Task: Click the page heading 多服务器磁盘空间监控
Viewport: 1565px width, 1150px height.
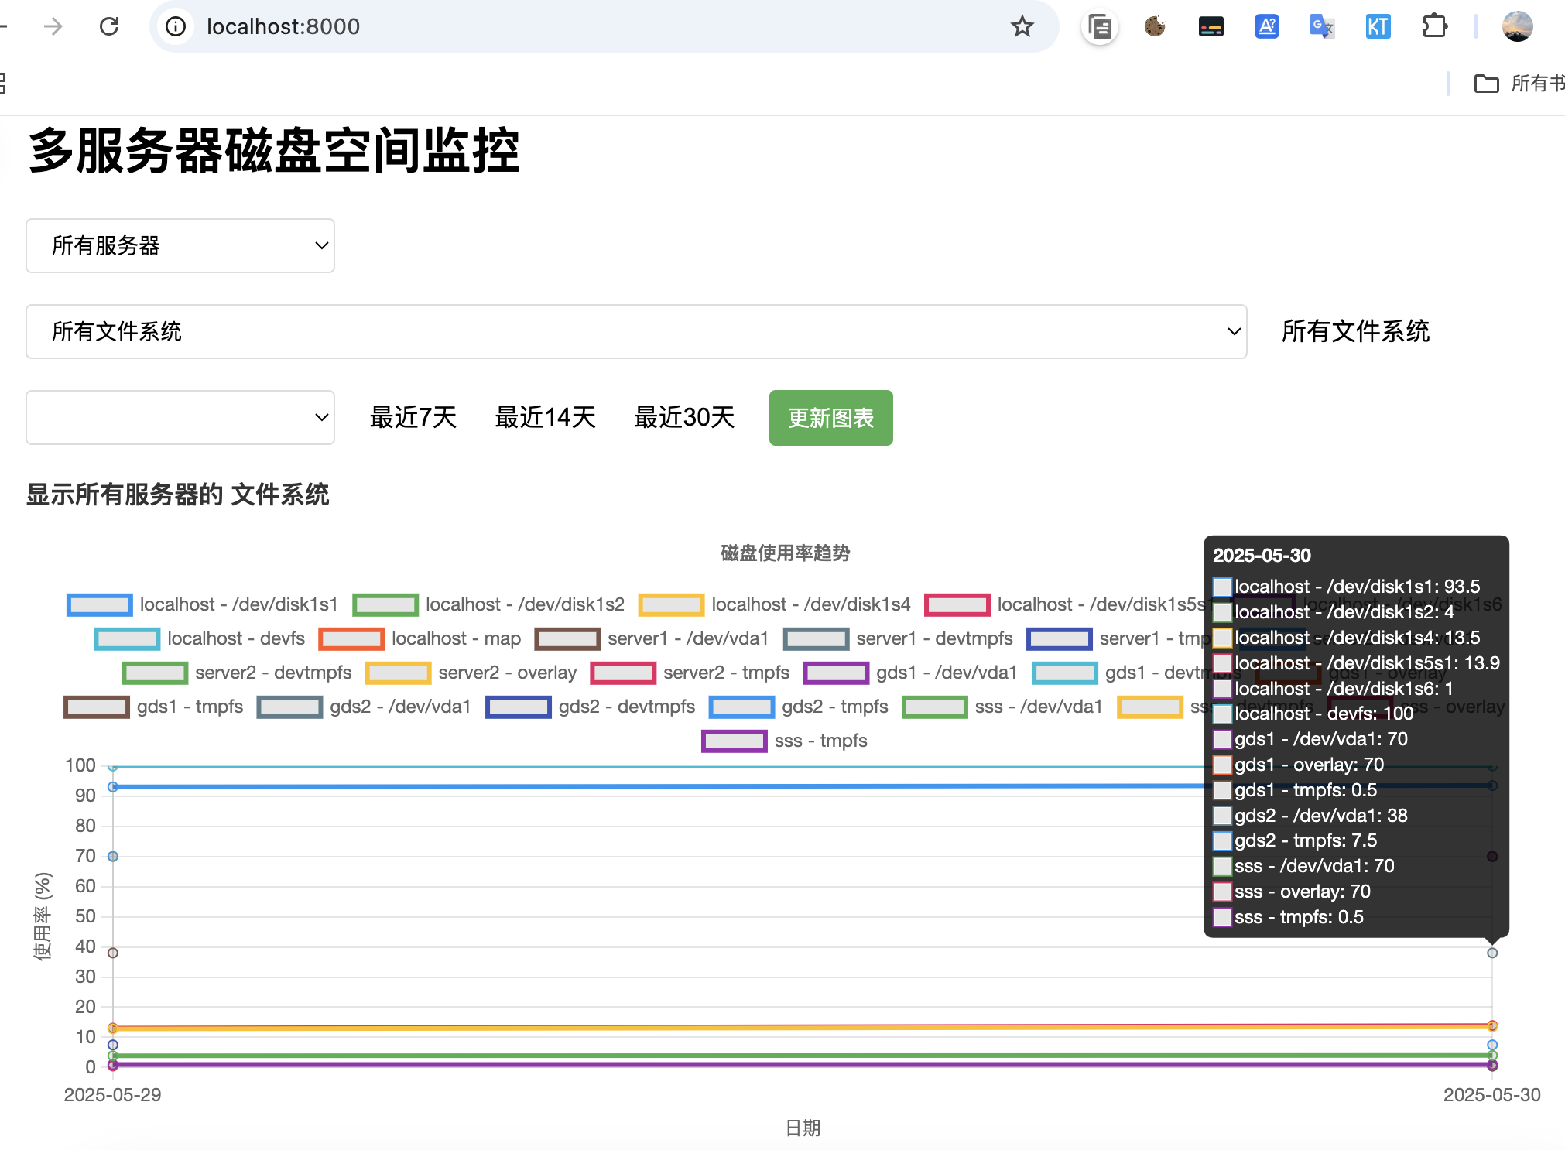Action: pyautogui.click(x=274, y=150)
